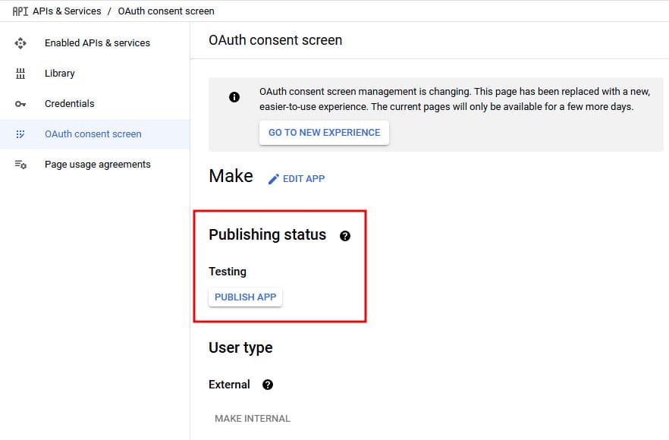Click the Library sidebar icon
The height and width of the screenshot is (440, 669).
pyautogui.click(x=20, y=74)
